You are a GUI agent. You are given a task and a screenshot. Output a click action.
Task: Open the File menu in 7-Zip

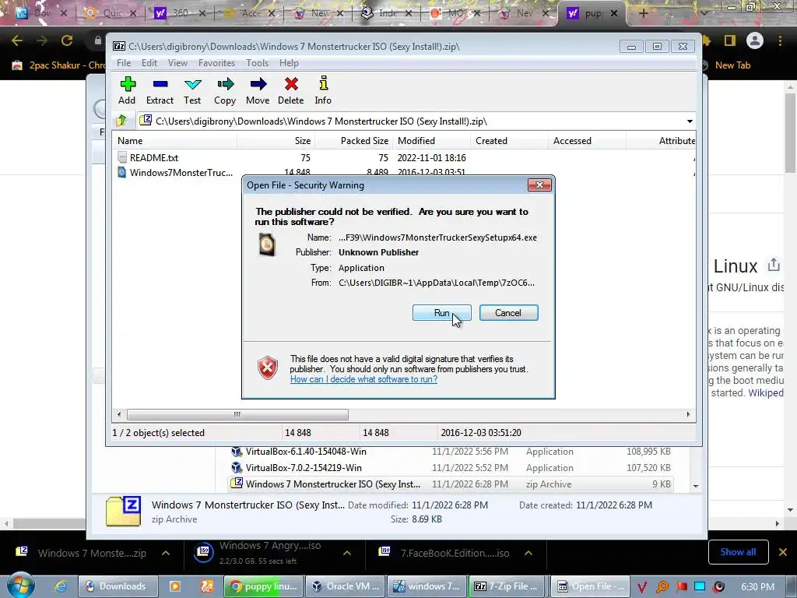pyautogui.click(x=124, y=63)
